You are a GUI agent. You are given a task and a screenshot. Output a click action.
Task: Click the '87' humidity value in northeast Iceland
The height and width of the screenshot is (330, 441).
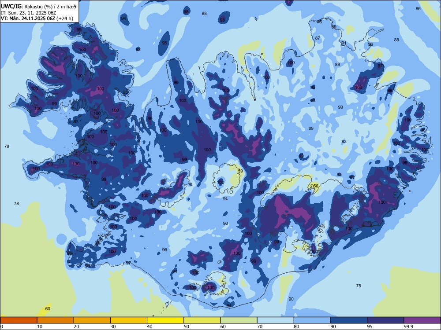coord(318,38)
